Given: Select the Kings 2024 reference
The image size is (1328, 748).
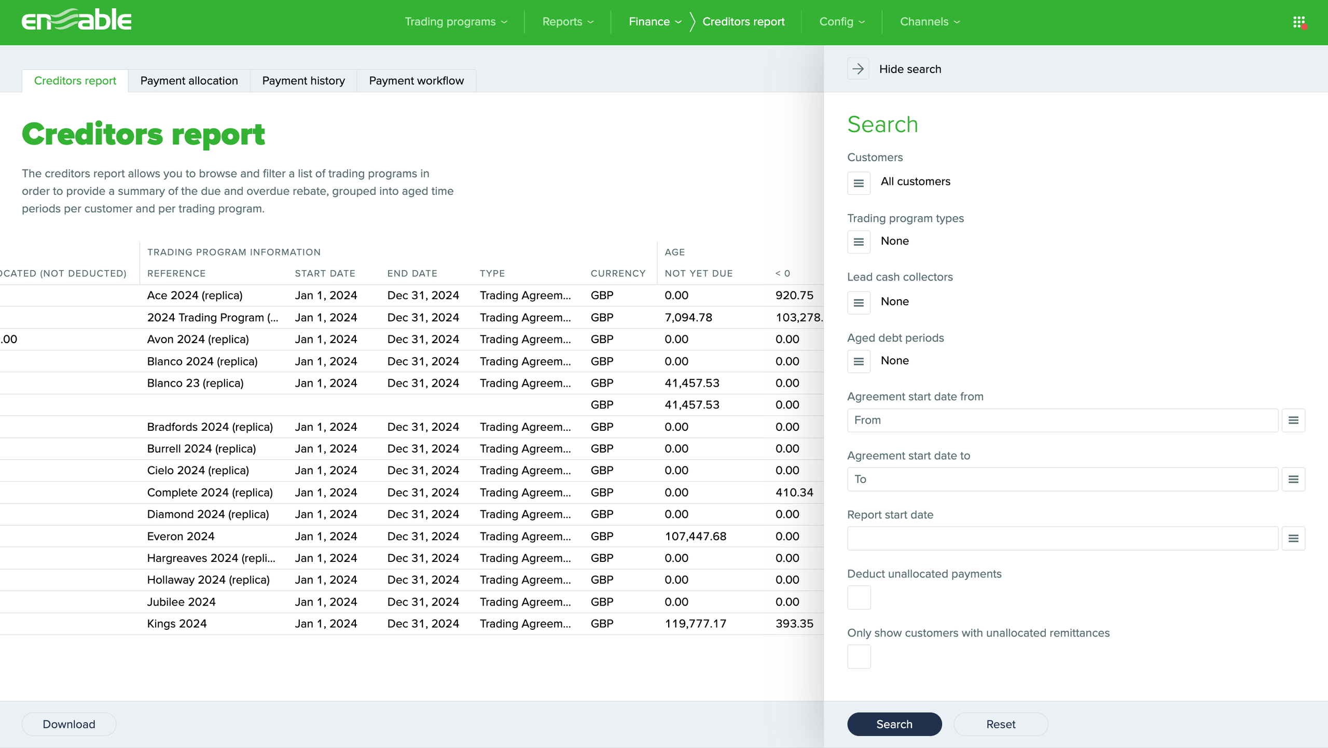Looking at the screenshot, I should 177,624.
